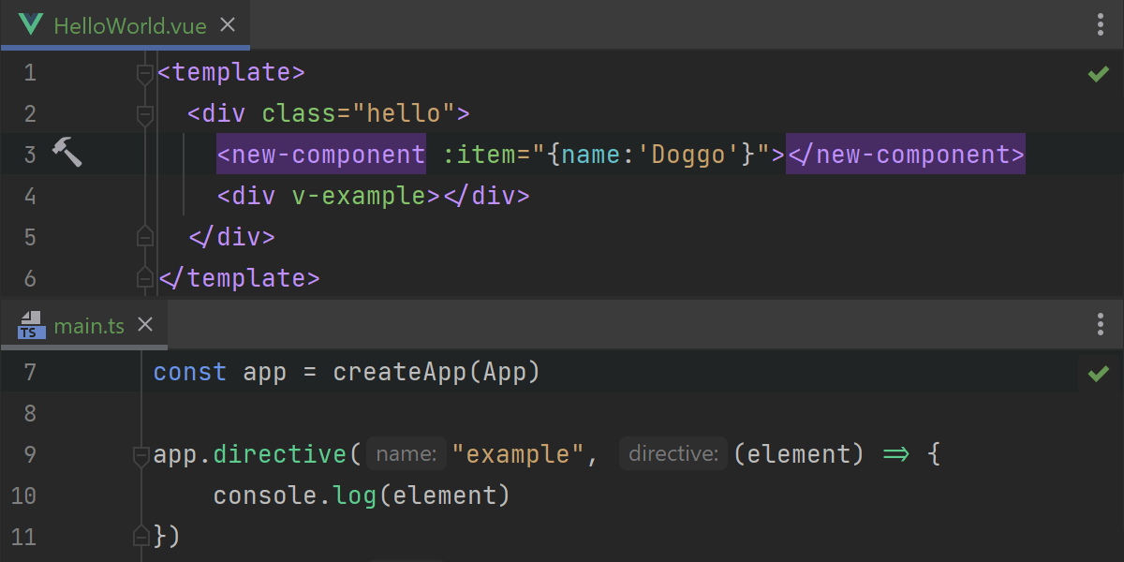Click the fold end marker on line 11
The height and width of the screenshot is (562, 1124).
(x=141, y=537)
